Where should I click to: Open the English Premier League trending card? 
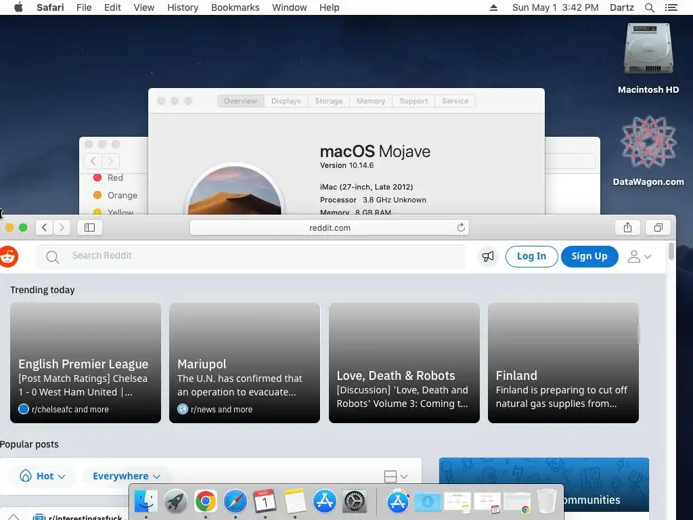click(85, 363)
